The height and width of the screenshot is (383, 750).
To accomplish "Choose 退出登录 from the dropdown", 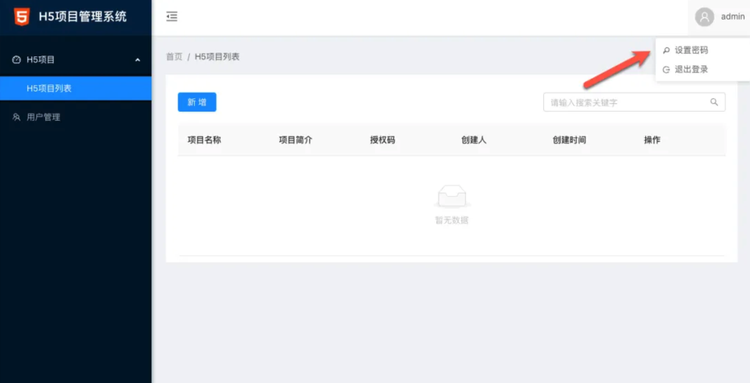I will [691, 69].
